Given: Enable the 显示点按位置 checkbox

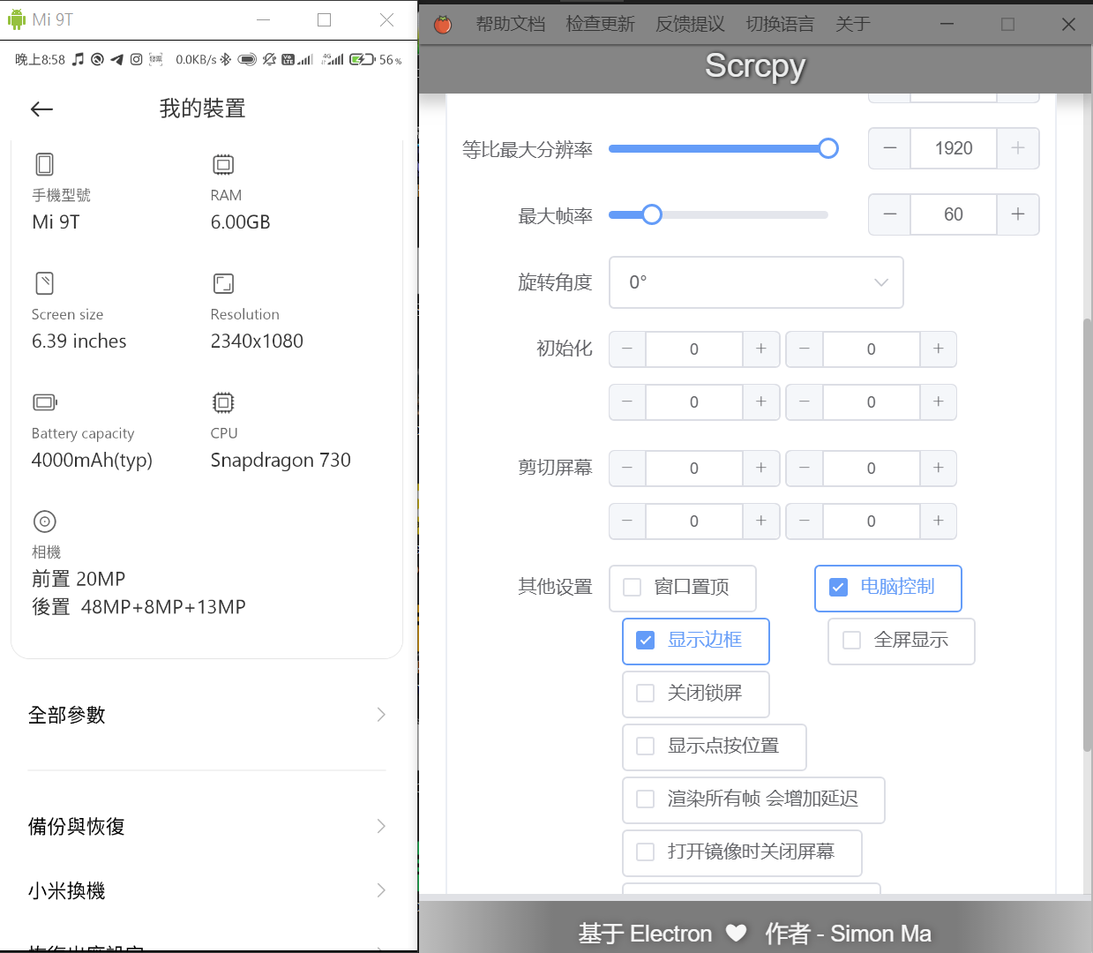Looking at the screenshot, I should pyautogui.click(x=645, y=746).
